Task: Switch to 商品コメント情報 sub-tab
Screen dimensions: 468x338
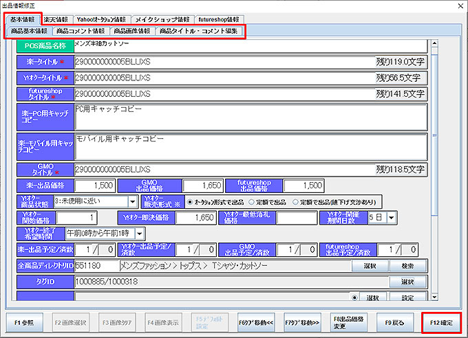Action: coord(81,32)
